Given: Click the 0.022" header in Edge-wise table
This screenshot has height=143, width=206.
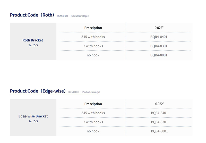Looking at the screenshot, I should tap(159, 104).
